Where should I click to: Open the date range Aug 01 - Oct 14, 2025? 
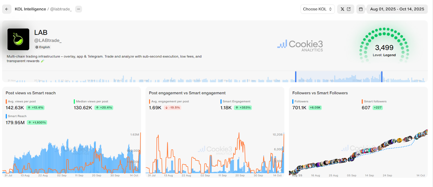[x=397, y=9]
